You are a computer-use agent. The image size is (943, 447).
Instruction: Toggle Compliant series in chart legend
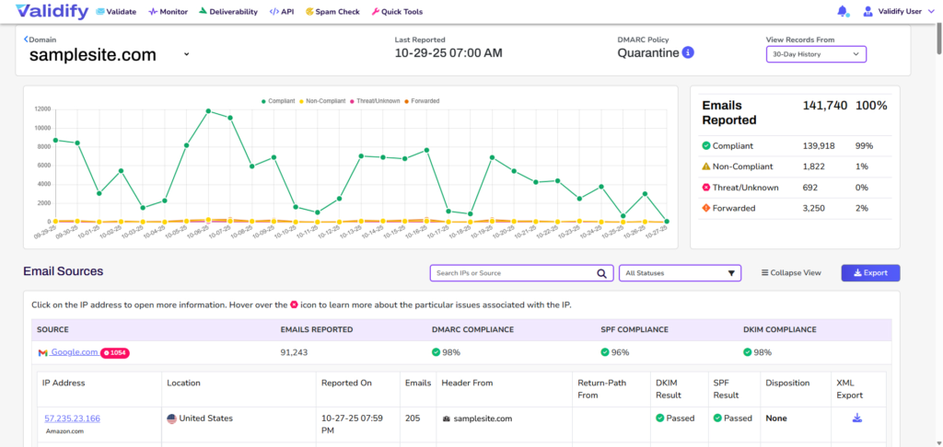tap(281, 100)
